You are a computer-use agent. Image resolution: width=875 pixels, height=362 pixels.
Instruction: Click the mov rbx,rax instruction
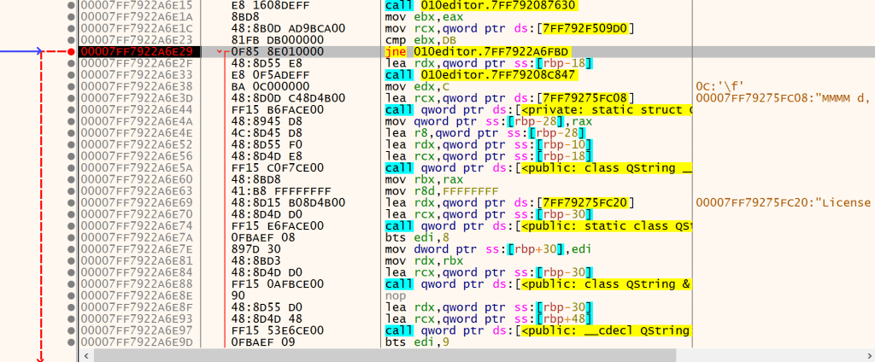point(424,179)
